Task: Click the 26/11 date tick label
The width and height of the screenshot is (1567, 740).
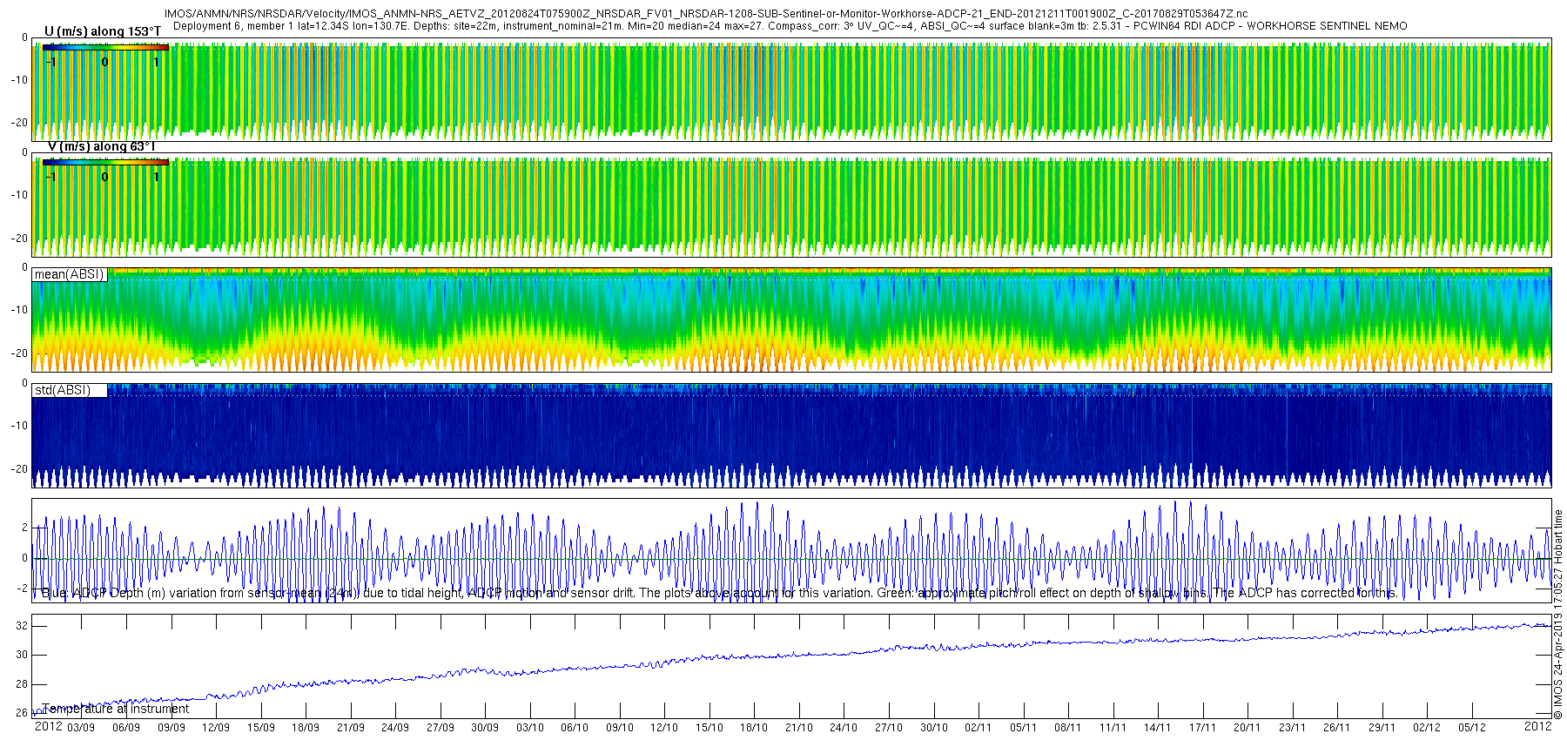Action: pos(1337,728)
